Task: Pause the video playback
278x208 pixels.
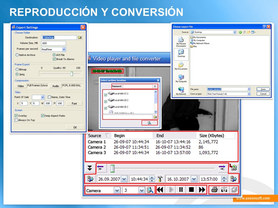Action: (181, 190)
